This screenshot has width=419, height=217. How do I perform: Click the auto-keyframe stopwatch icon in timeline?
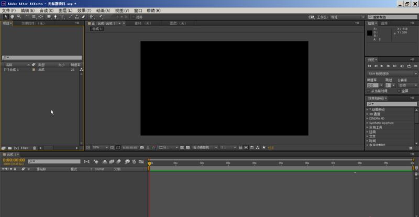tap(134, 161)
